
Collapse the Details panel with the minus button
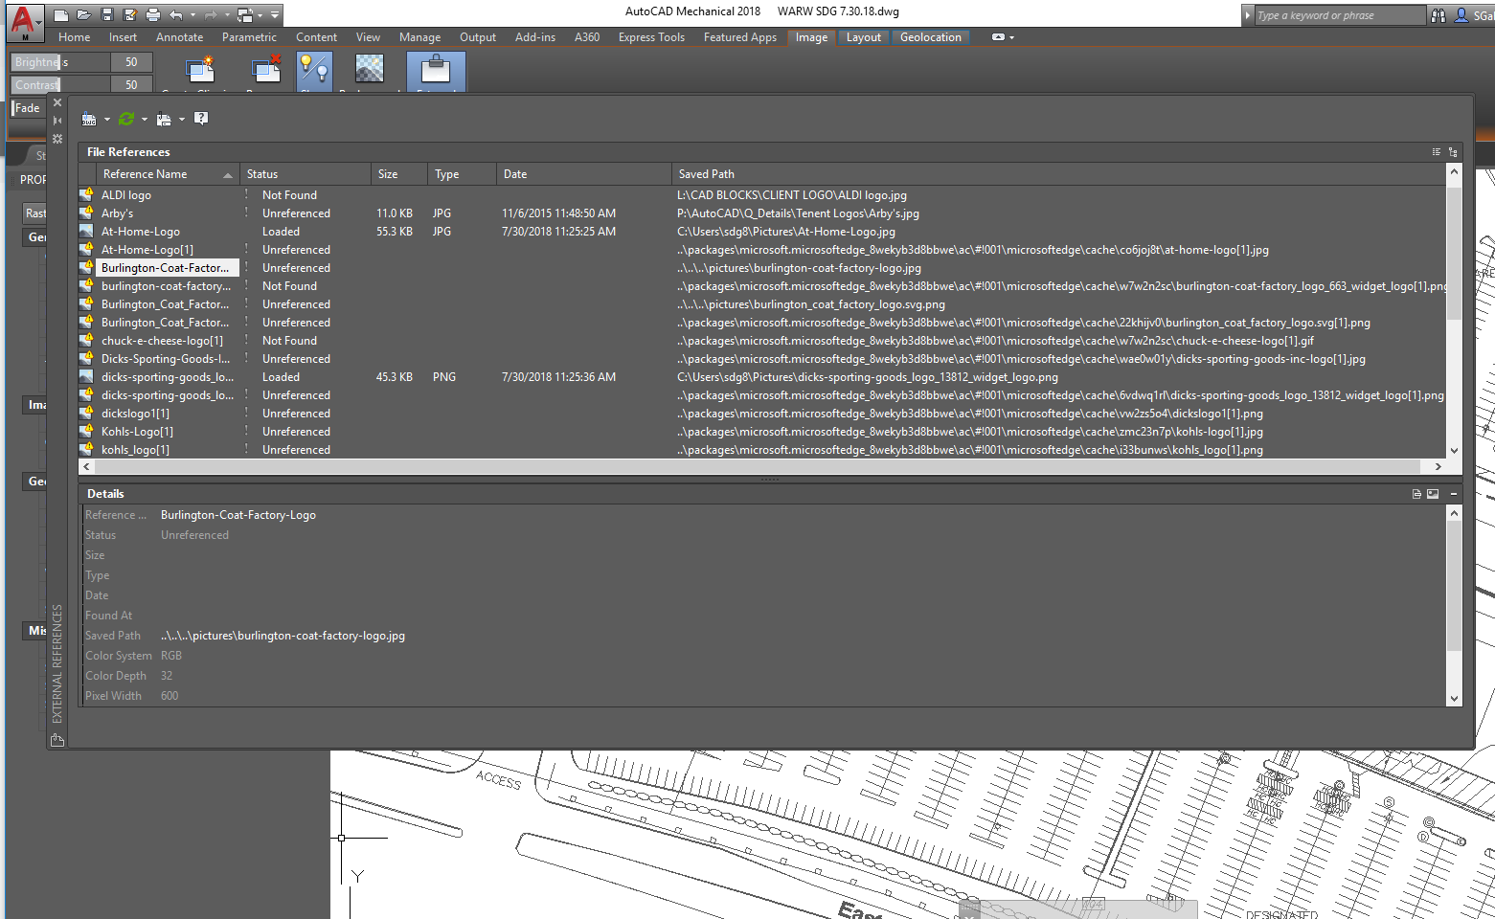[x=1453, y=494]
